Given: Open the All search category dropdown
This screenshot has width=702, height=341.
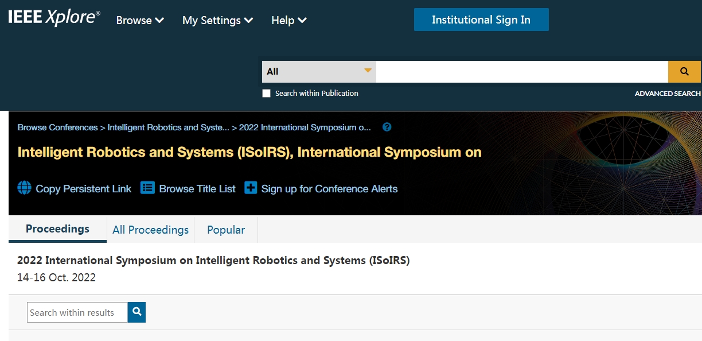Looking at the screenshot, I should [319, 72].
